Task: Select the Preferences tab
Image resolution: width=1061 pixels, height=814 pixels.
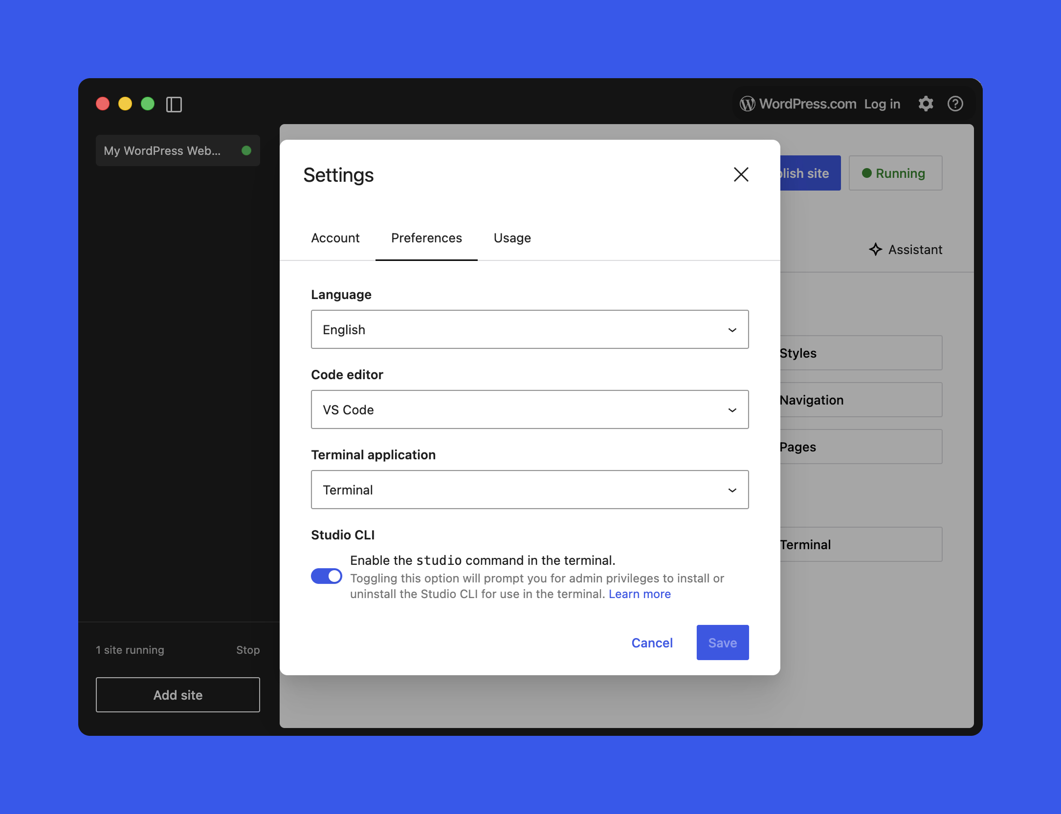Action: [x=426, y=238]
